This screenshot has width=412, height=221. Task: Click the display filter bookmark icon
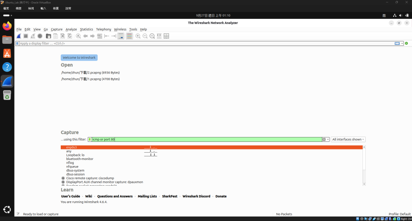coord(17,43)
